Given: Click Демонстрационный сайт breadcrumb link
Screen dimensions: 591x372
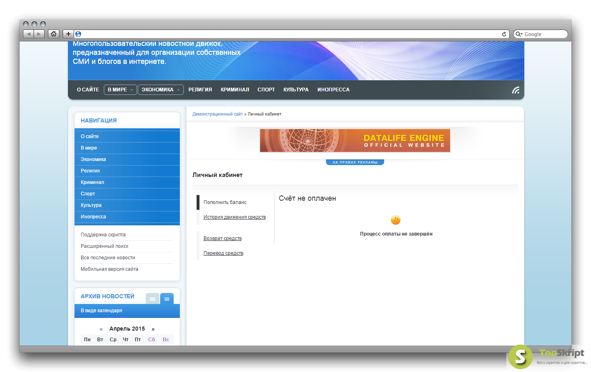Looking at the screenshot, I should pos(217,114).
